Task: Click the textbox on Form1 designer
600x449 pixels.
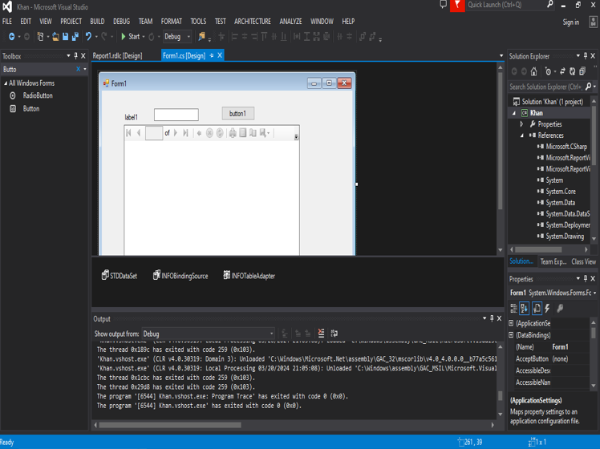Action: [x=176, y=115]
